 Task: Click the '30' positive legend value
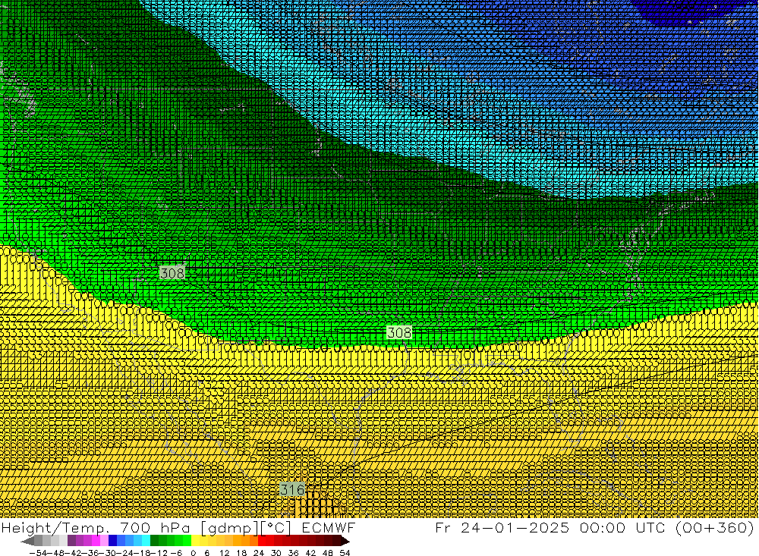point(276,553)
